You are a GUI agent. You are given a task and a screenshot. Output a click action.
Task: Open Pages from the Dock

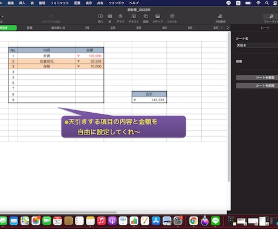click(145, 221)
